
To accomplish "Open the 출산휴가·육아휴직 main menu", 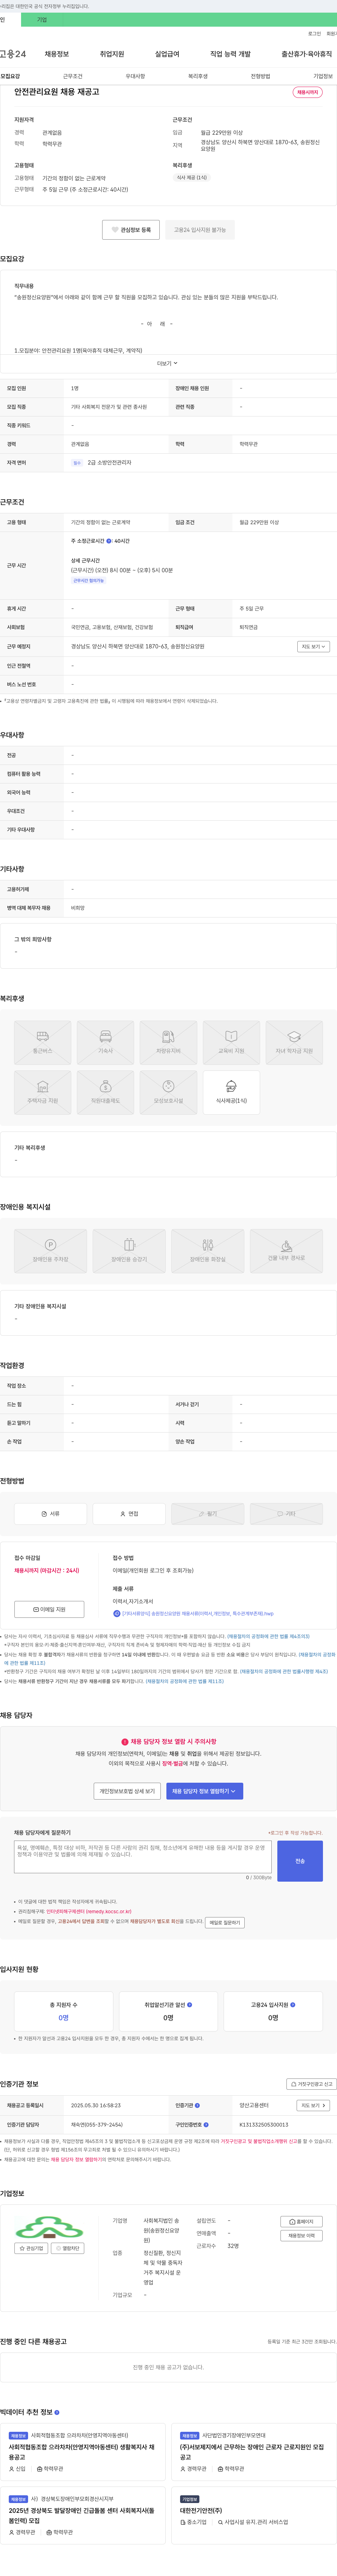I will click(306, 54).
